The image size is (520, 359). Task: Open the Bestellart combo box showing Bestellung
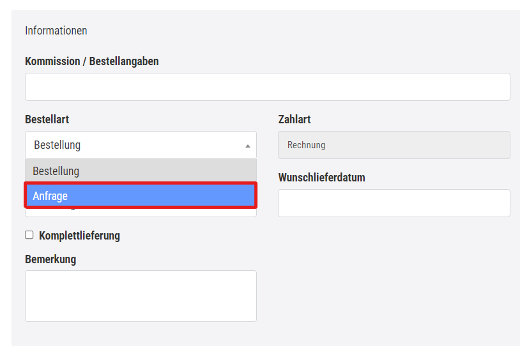[x=141, y=145]
